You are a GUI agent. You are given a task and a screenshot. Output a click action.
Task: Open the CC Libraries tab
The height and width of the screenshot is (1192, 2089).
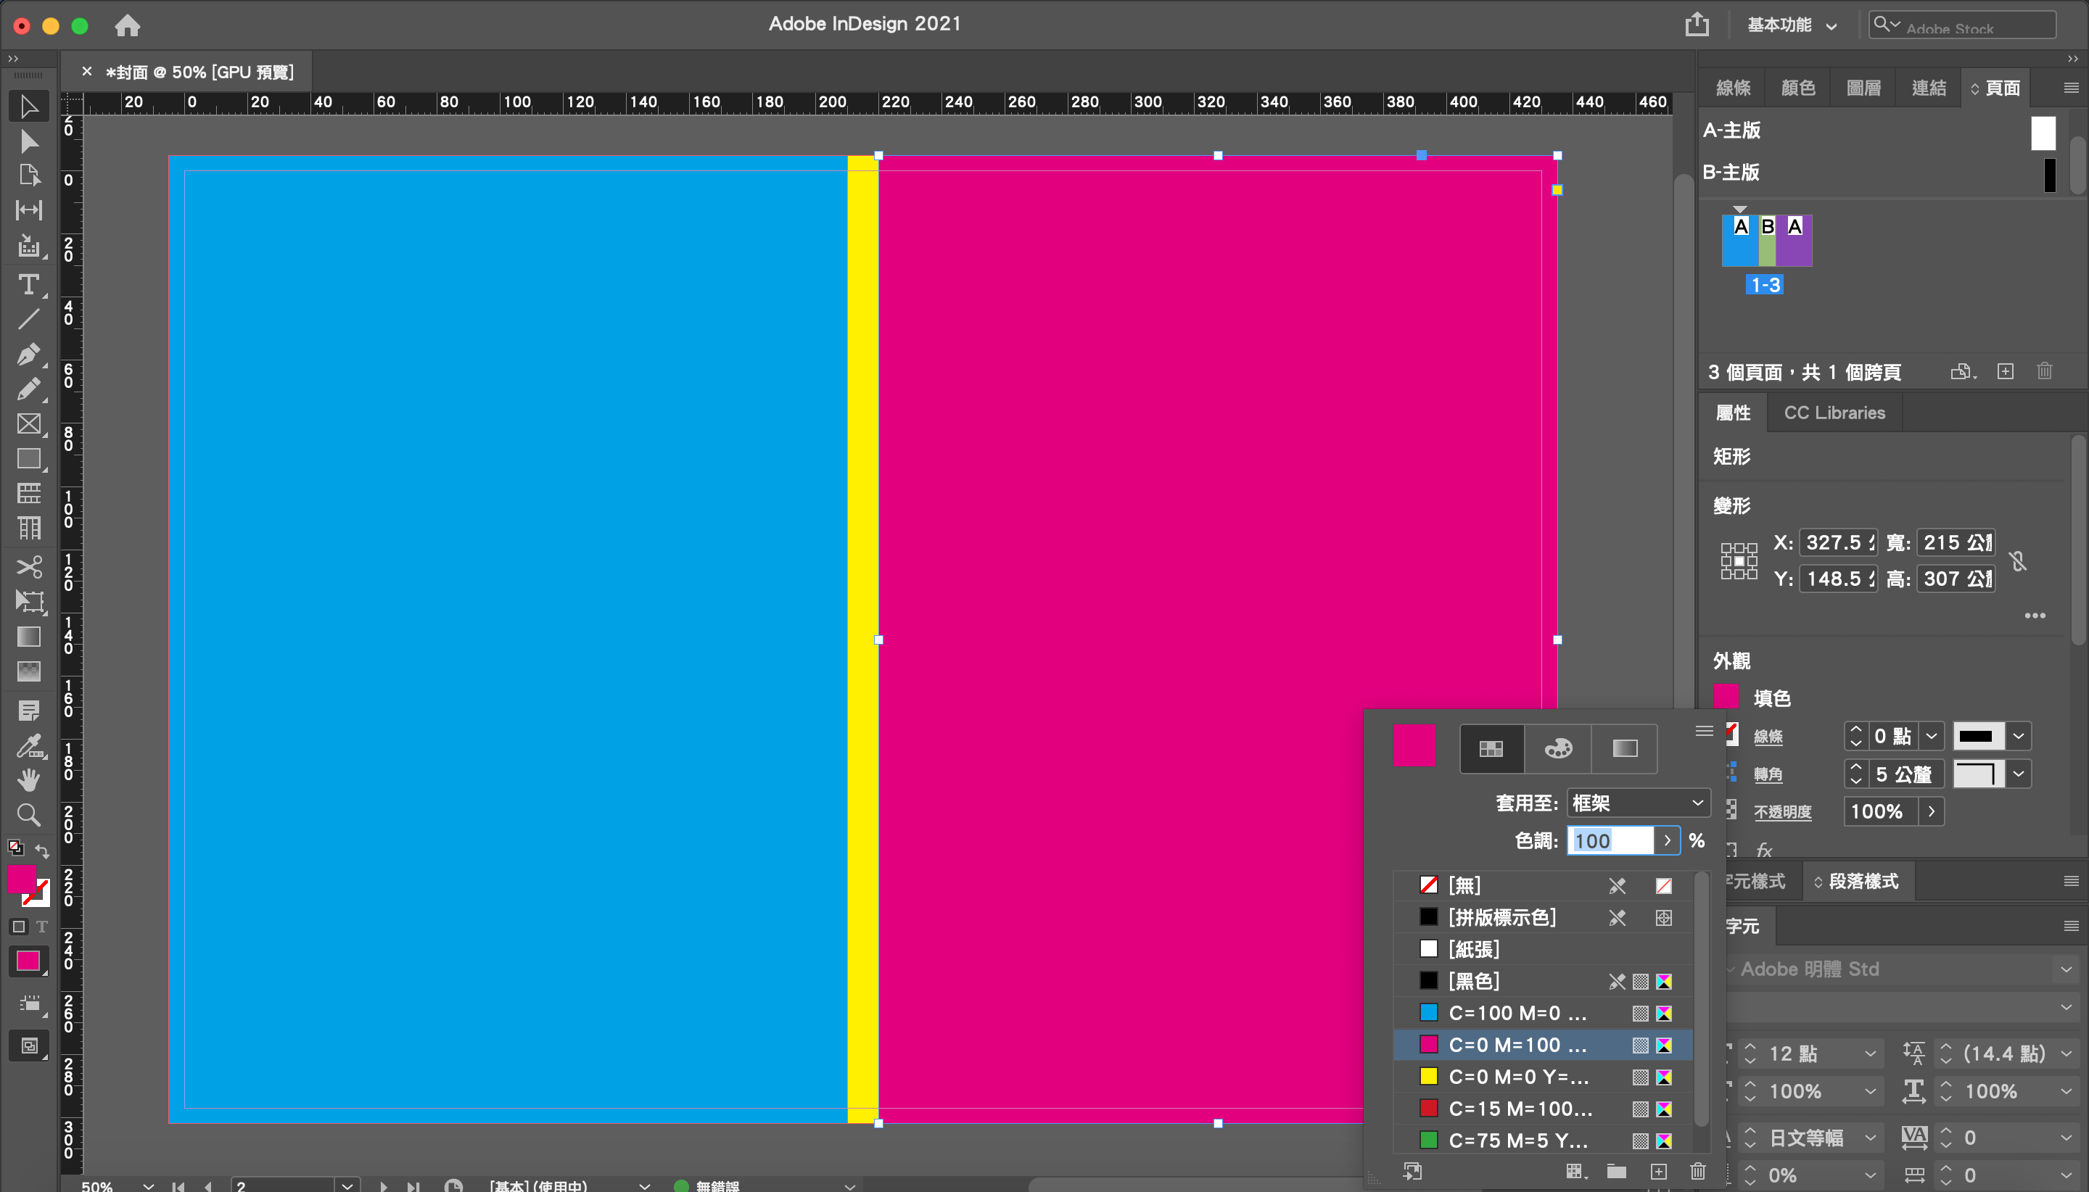[1834, 413]
